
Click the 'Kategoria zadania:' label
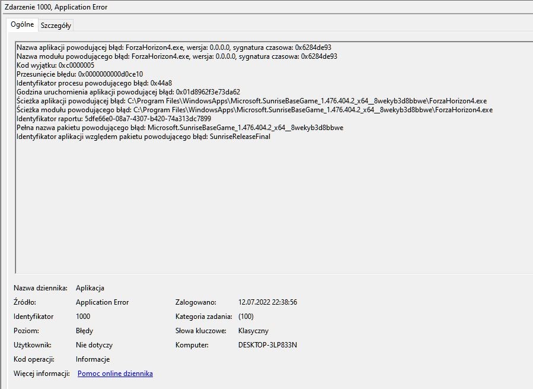203,317
